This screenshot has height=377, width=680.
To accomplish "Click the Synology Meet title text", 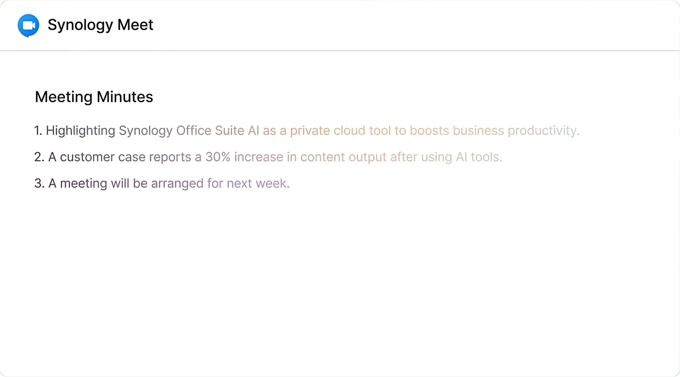I will click(100, 25).
